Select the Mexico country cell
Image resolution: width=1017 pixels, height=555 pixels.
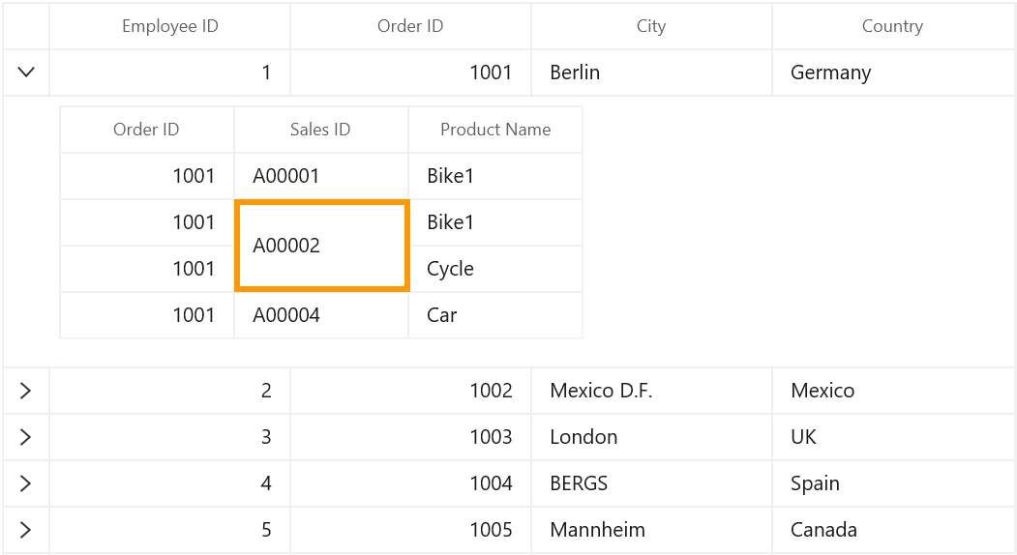click(893, 391)
